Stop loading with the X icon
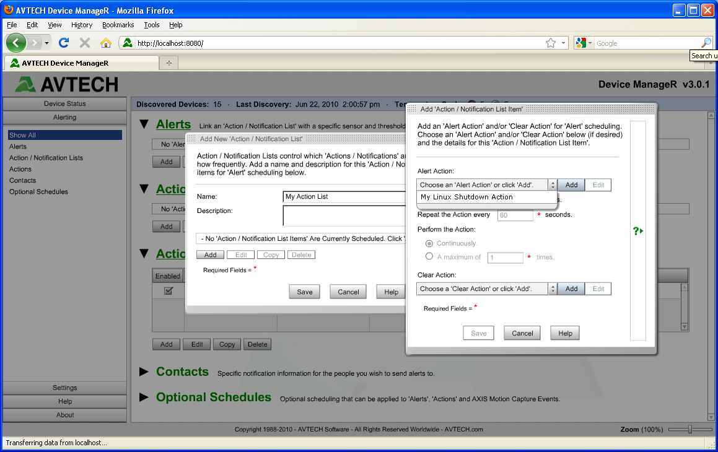 click(85, 43)
